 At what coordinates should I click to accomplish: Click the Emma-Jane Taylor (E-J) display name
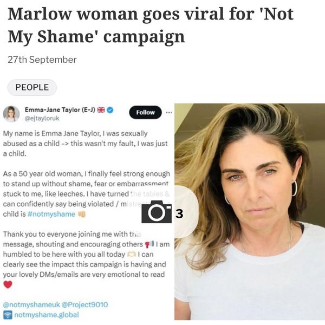tap(60, 109)
